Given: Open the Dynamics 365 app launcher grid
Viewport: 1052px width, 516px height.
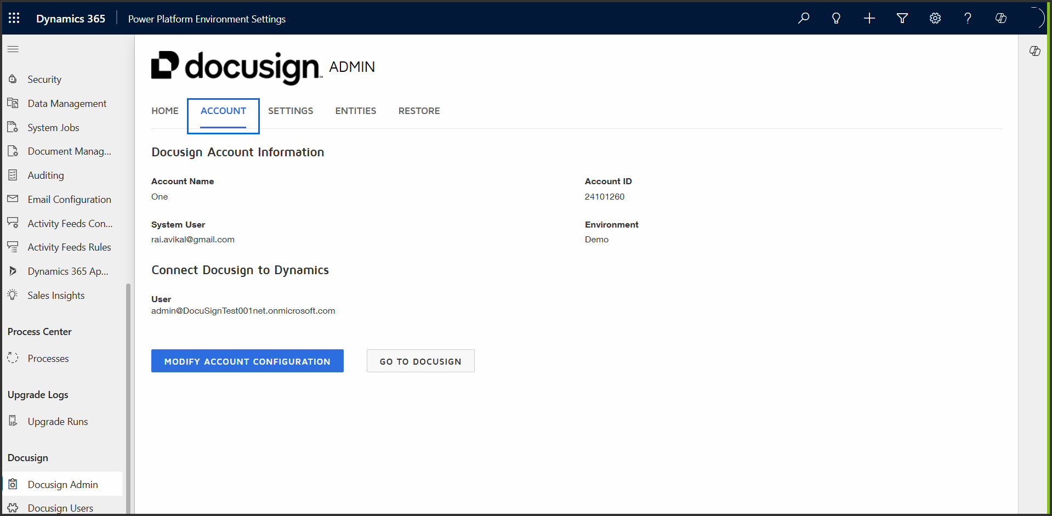Looking at the screenshot, I should pos(14,18).
